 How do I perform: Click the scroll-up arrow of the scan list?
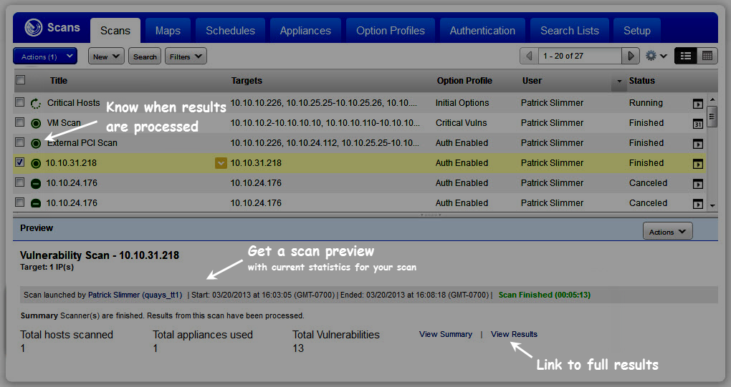tap(712, 99)
